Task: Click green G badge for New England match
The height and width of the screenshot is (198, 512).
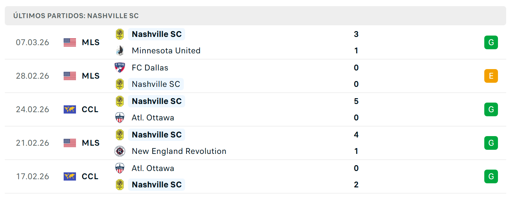Action: click(x=491, y=143)
